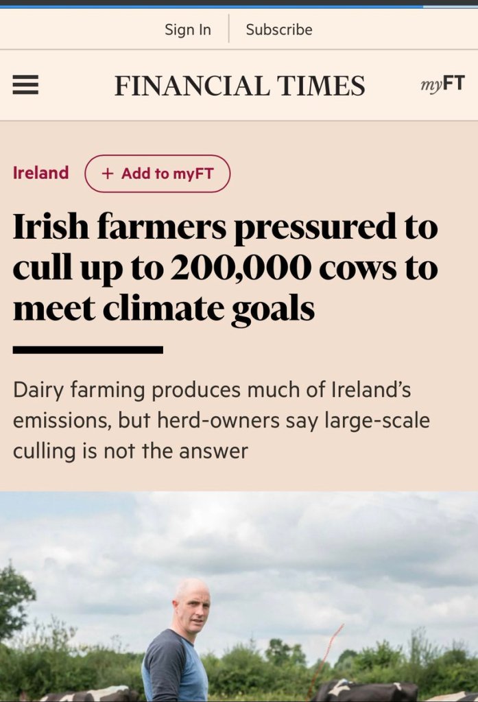Open the myFT icon in header

pos(442,84)
